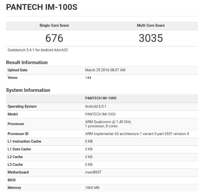
Task: Click the L1 Instruction Cache label
Action: pyautogui.click(x=24, y=141)
